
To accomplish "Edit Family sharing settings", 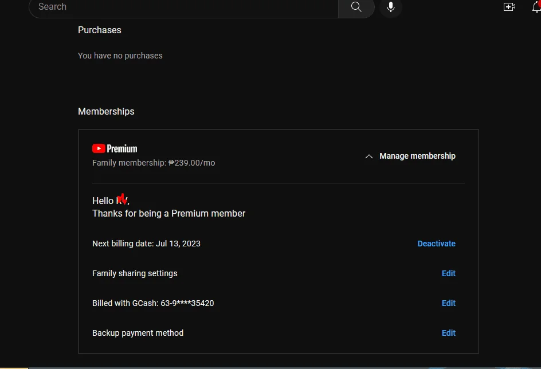I will 449,273.
